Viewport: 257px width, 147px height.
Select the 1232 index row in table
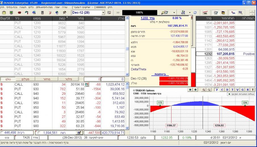[224, 54]
